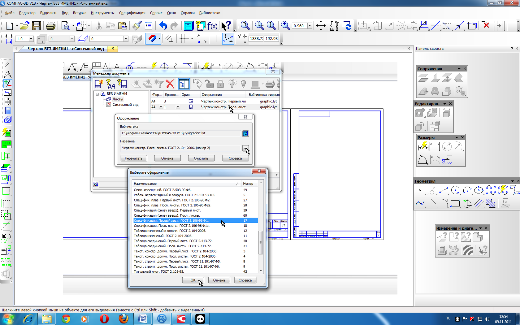Click OK in Выберите оформление dialog
Viewport: 520px width, 325px height.
(193, 280)
